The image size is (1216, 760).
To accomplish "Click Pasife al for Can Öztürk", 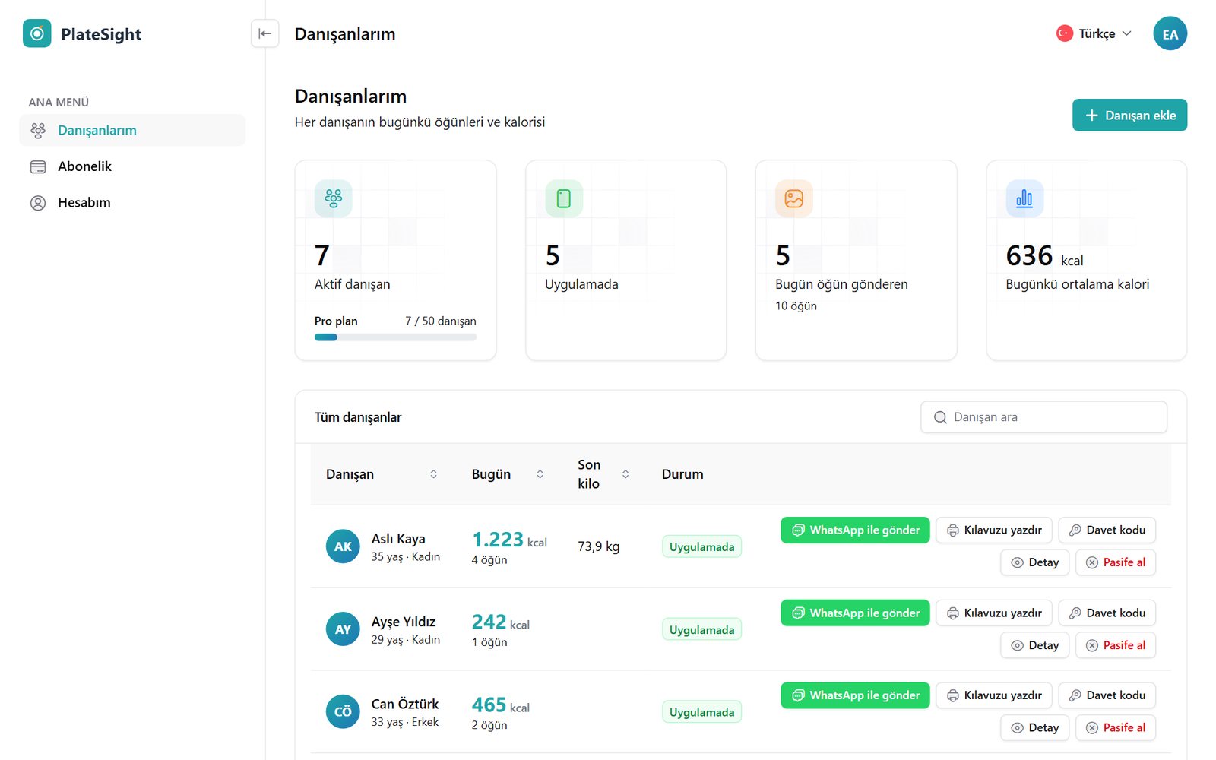I will (1116, 728).
